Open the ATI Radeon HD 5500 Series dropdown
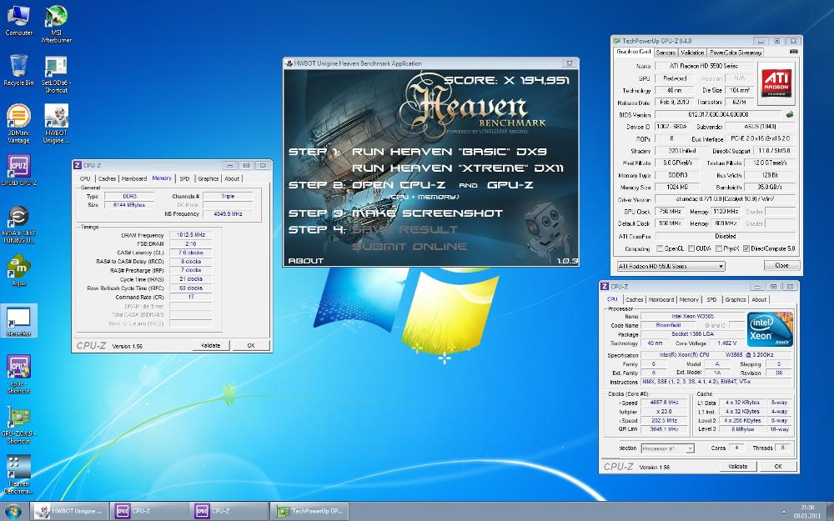This screenshot has width=834, height=521. pos(671,266)
